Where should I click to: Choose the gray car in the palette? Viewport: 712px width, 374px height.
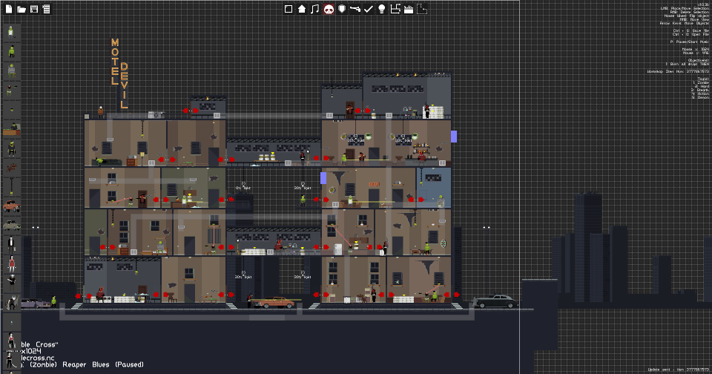11,225
